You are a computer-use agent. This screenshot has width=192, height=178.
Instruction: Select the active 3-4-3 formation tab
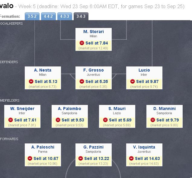pos(81,17)
